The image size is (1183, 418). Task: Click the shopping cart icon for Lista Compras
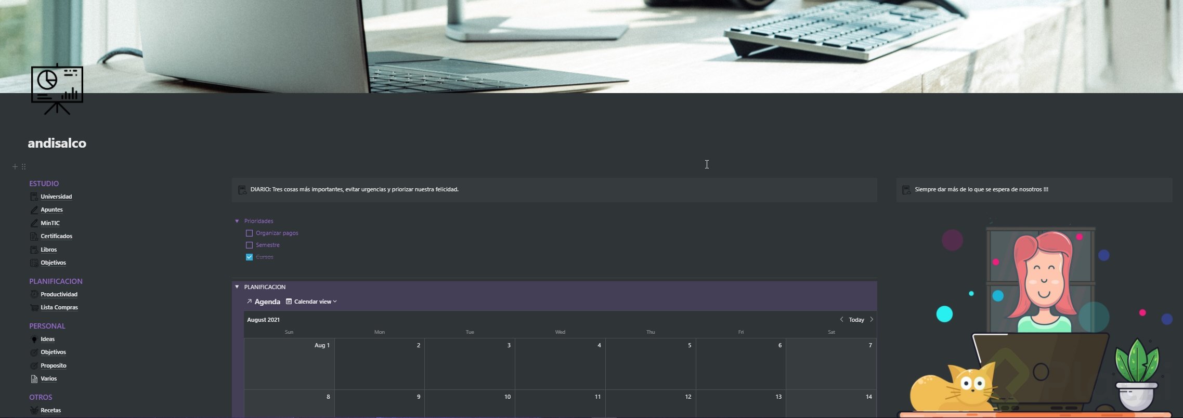[x=34, y=308]
